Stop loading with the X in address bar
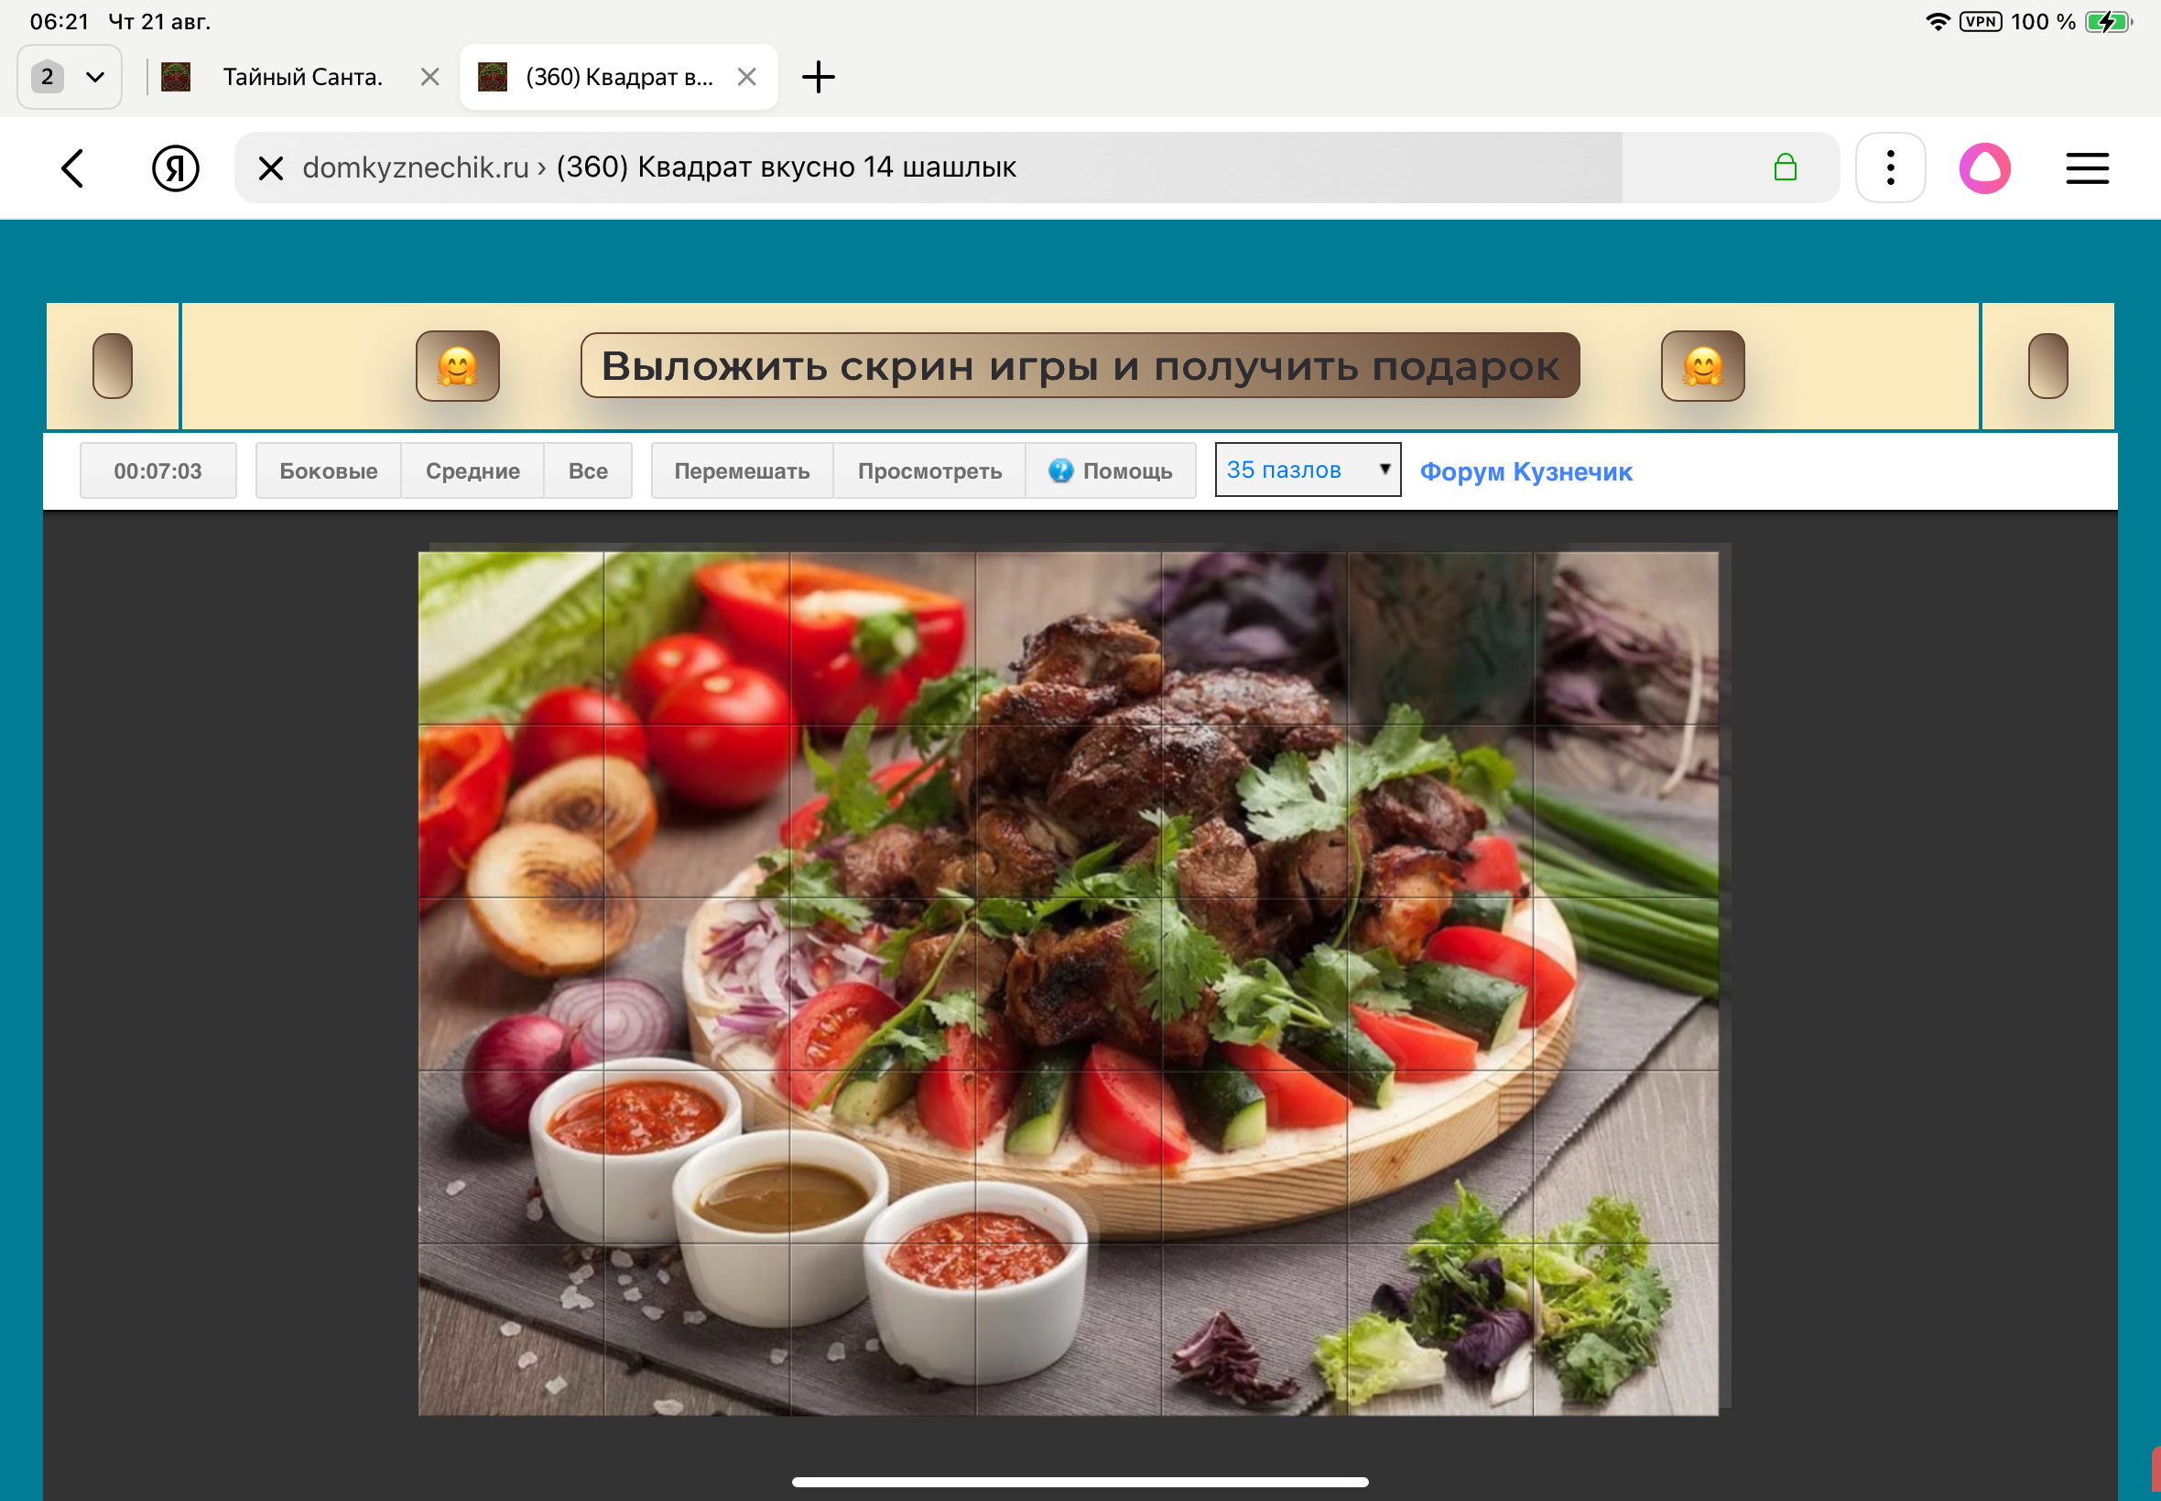Screen dimensions: 2161x1501 270,168
